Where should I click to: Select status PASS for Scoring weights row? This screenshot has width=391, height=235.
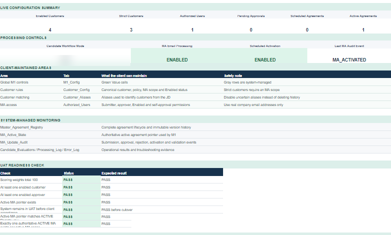coord(82,180)
